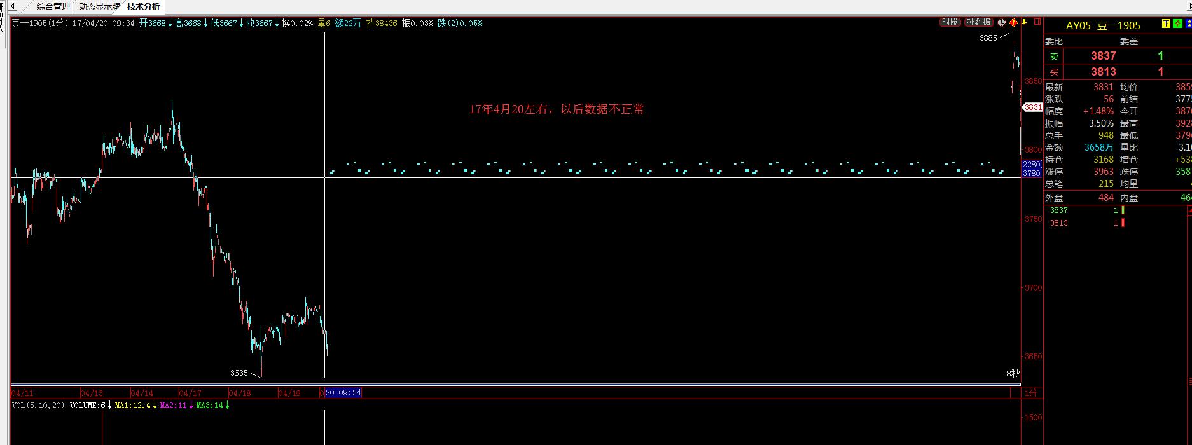Click the 04/17 date marker on the time axis
Viewport: 1192px width, 445px height.
190,393
